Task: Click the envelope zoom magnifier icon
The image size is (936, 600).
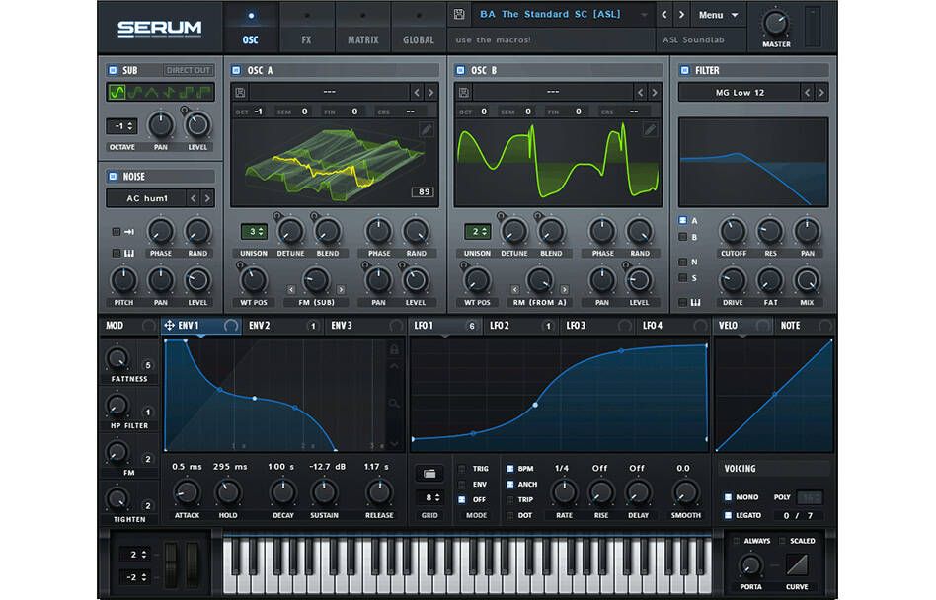Action: 394,404
